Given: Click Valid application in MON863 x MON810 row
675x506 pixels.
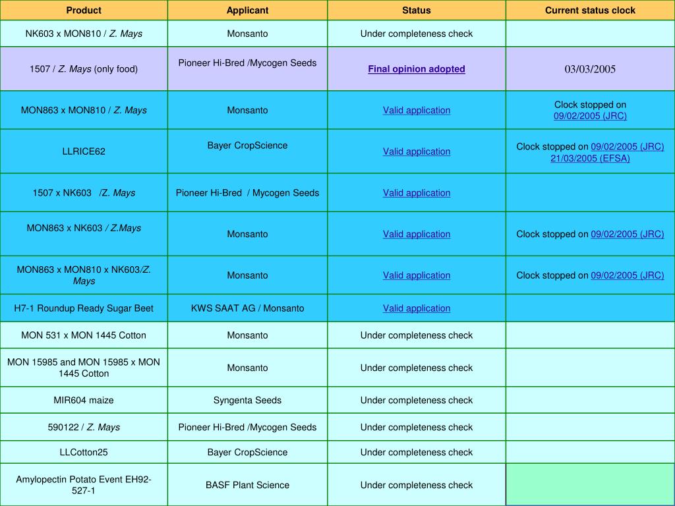Looking at the screenshot, I should pos(417,111).
